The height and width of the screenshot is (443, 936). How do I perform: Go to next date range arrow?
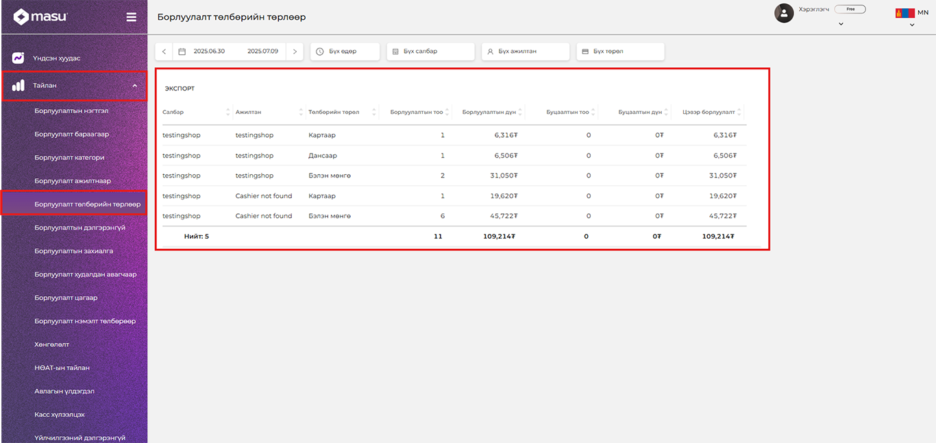pyautogui.click(x=295, y=51)
